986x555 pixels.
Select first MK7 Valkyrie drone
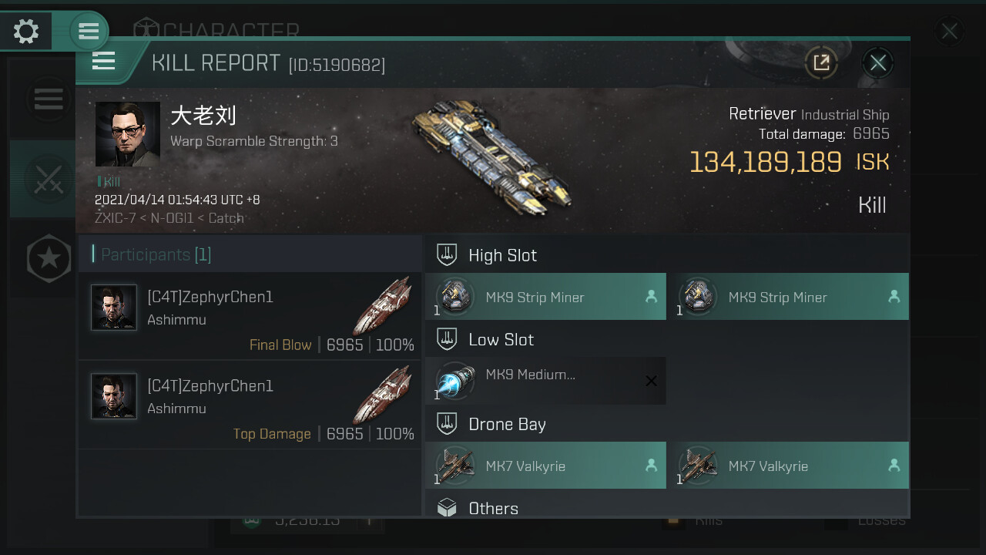pyautogui.click(x=545, y=466)
